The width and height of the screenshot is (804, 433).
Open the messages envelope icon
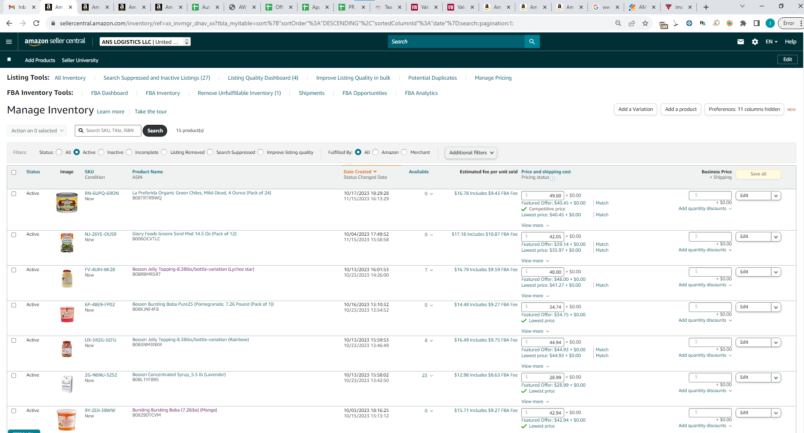click(741, 42)
